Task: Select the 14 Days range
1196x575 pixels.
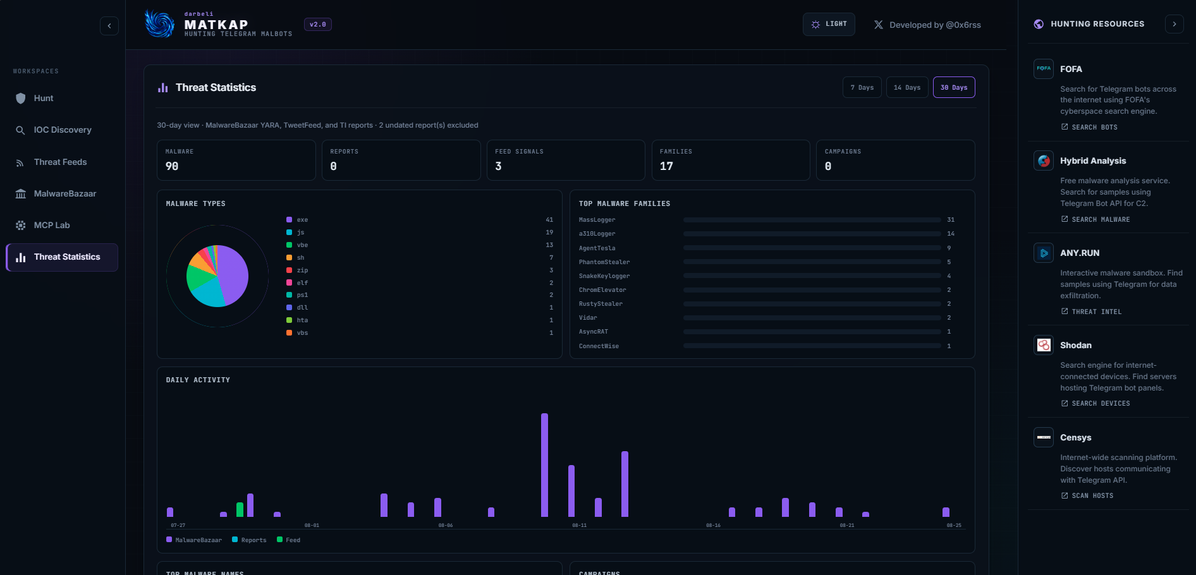Action: pyautogui.click(x=907, y=87)
